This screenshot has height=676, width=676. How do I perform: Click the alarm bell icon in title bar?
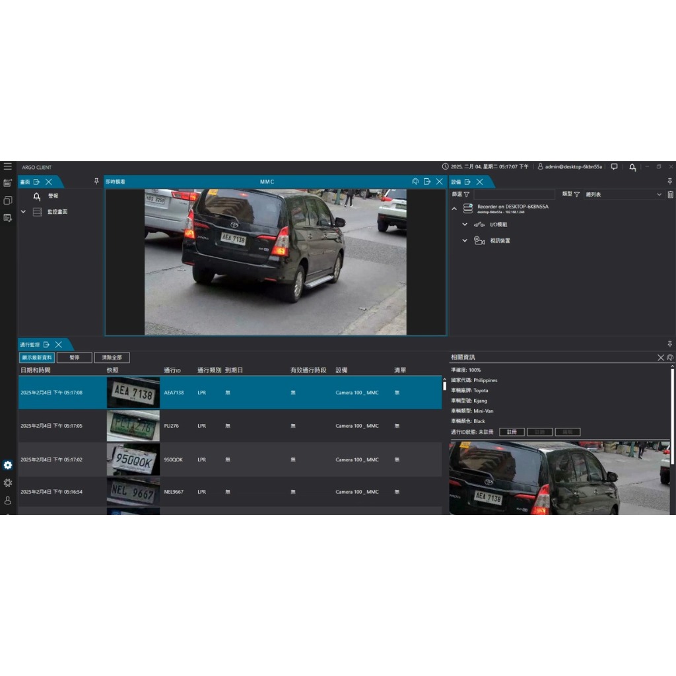click(x=632, y=167)
